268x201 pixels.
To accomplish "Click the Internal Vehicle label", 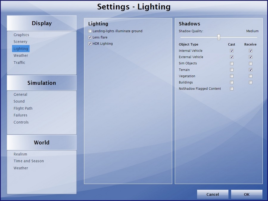I will (x=191, y=51).
